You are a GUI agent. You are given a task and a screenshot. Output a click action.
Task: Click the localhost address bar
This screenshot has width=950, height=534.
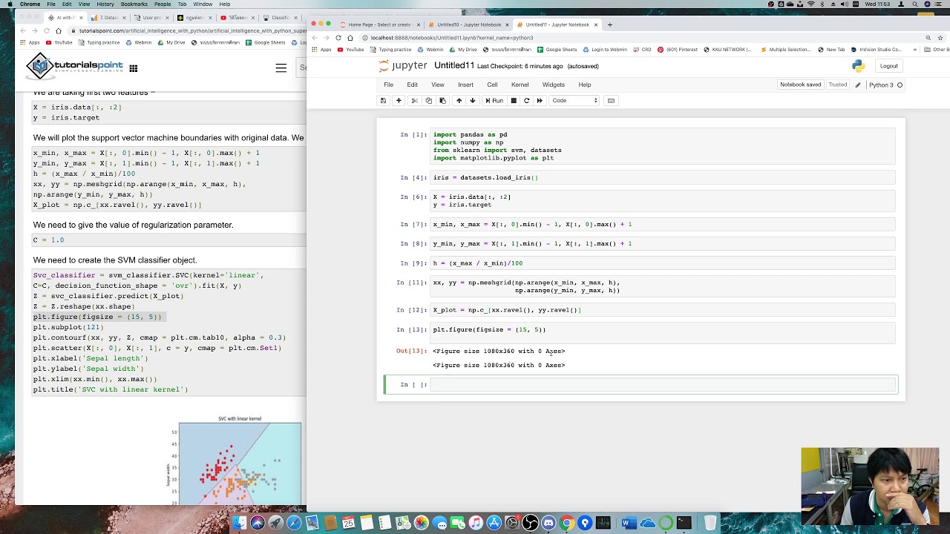tap(638, 38)
